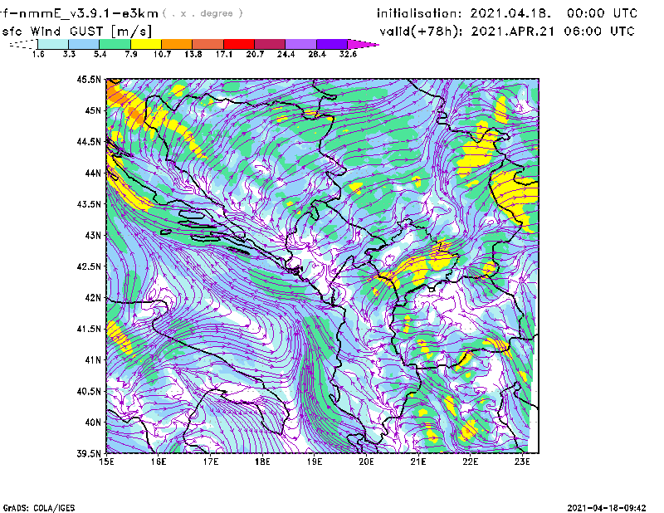This screenshot has height=513, width=664.
Task: Click the bright red legend swatch
Action: pos(239,44)
